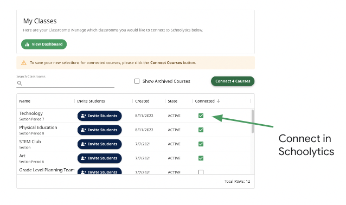The width and height of the screenshot is (346, 205).
Task: Uncheck Connected box for STEM Club
Action: coord(201,144)
